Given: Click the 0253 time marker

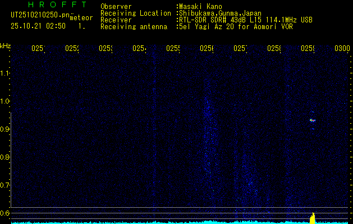Looking at the screenshot, I should [106, 48].
